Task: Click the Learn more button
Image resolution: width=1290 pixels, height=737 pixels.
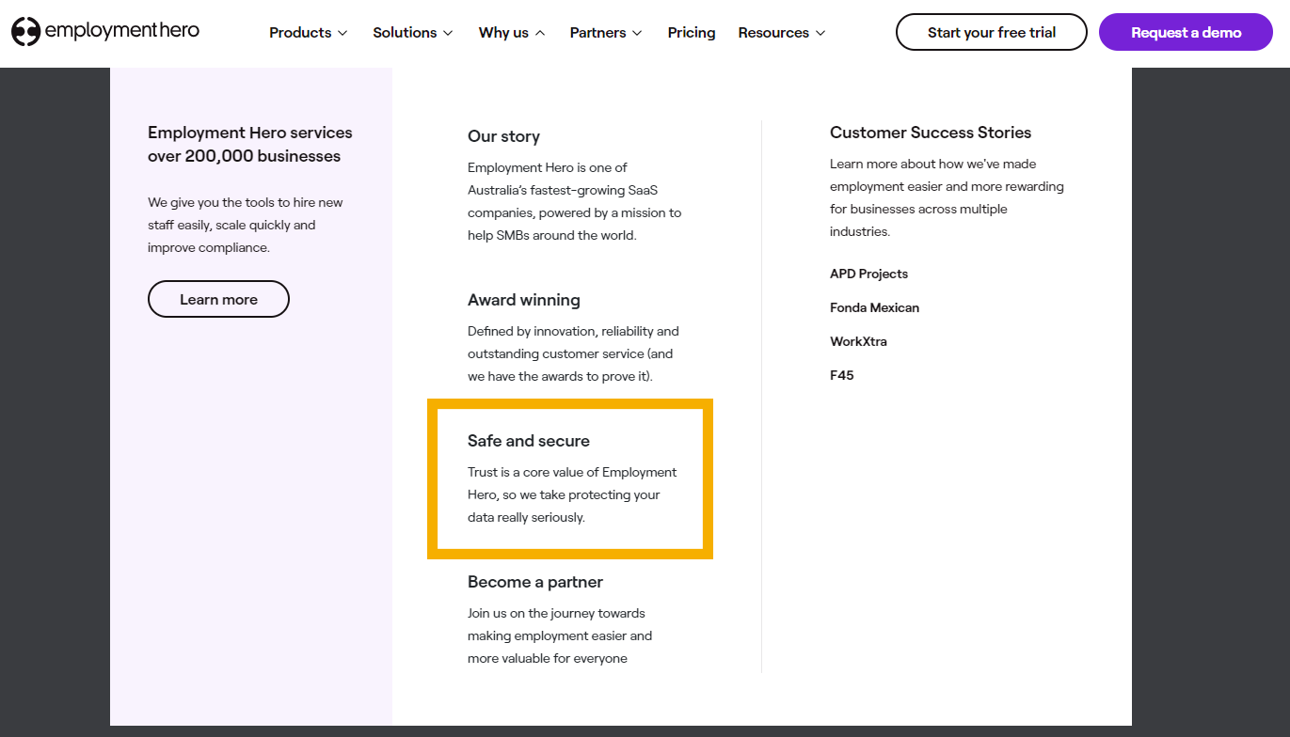Action: (x=218, y=299)
